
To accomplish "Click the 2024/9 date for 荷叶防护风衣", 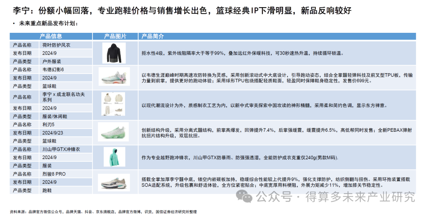I will coord(50,53).
